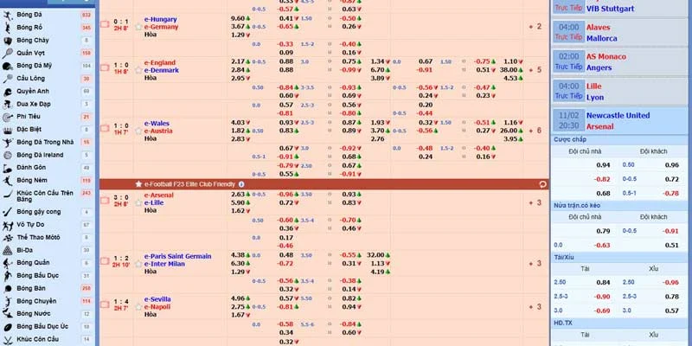
Task: Open the e-Paris Saint Germain team link
Action: [176, 255]
